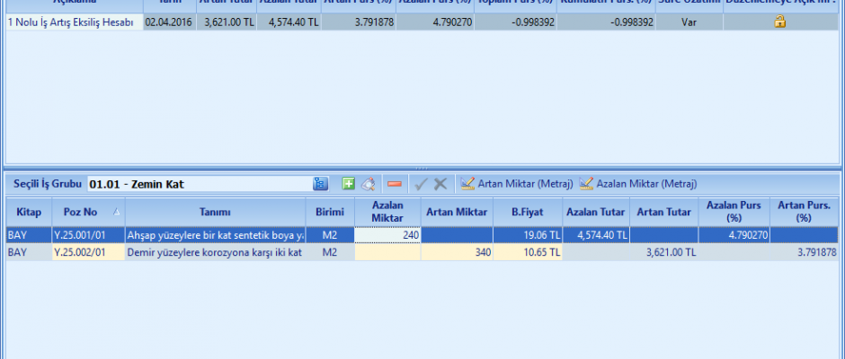The width and height of the screenshot is (845, 359).
Task: Click the B.Fiyat column header
Action: click(x=527, y=212)
